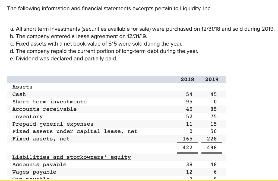Select the Prepaid general expenses label
The width and height of the screenshot is (278, 181).
pyautogui.click(x=53, y=124)
